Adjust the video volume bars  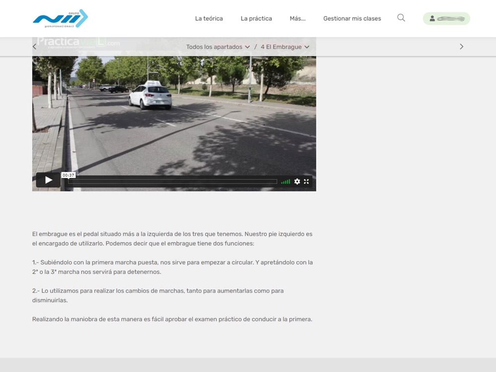tap(286, 181)
